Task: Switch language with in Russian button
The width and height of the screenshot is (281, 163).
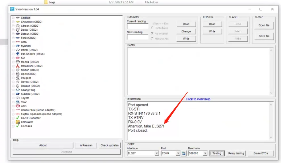Action: pos(86,145)
